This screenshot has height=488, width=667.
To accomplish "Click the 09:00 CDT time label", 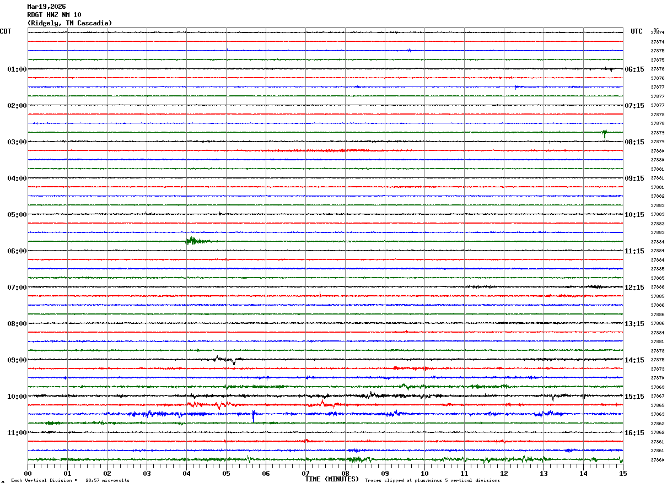I will pyautogui.click(x=17, y=360).
